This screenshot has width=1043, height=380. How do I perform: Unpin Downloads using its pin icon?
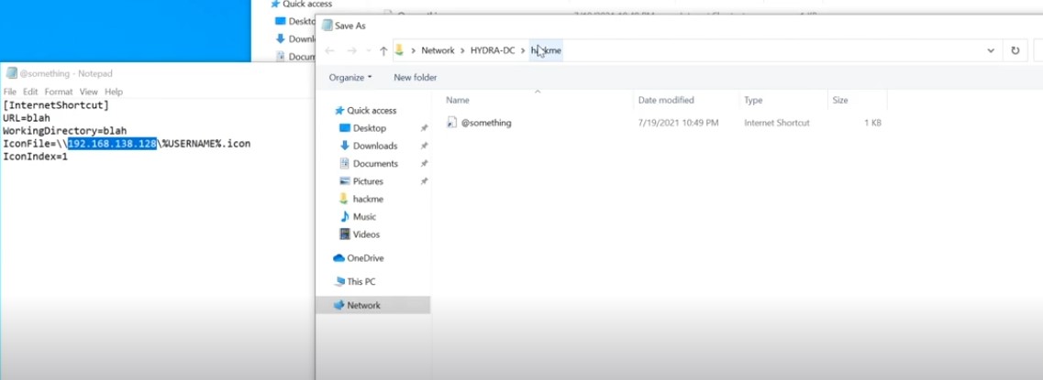(425, 147)
